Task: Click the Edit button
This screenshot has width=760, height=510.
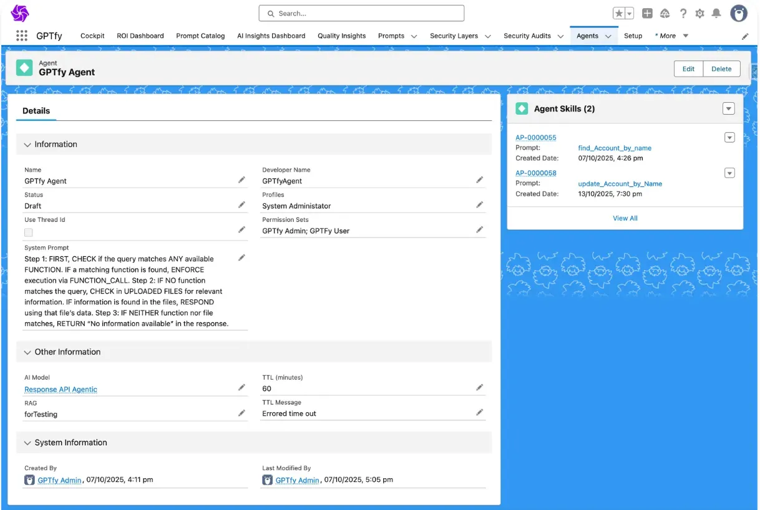Action: [688, 69]
